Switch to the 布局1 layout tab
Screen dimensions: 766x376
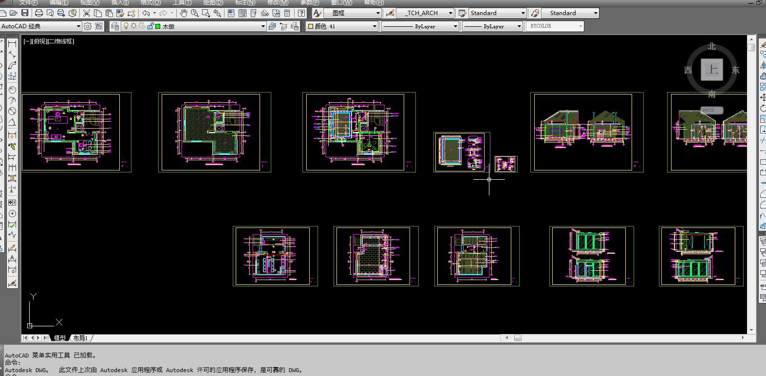tap(80, 338)
